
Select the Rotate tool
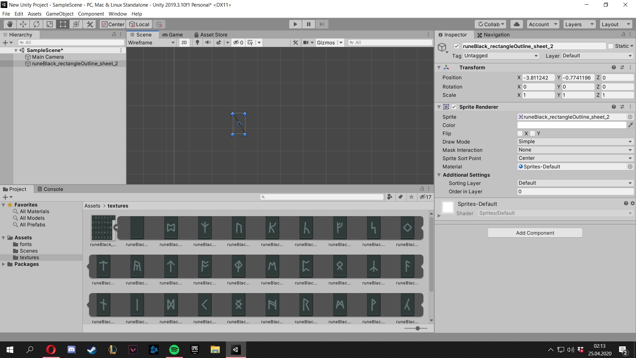(36, 24)
